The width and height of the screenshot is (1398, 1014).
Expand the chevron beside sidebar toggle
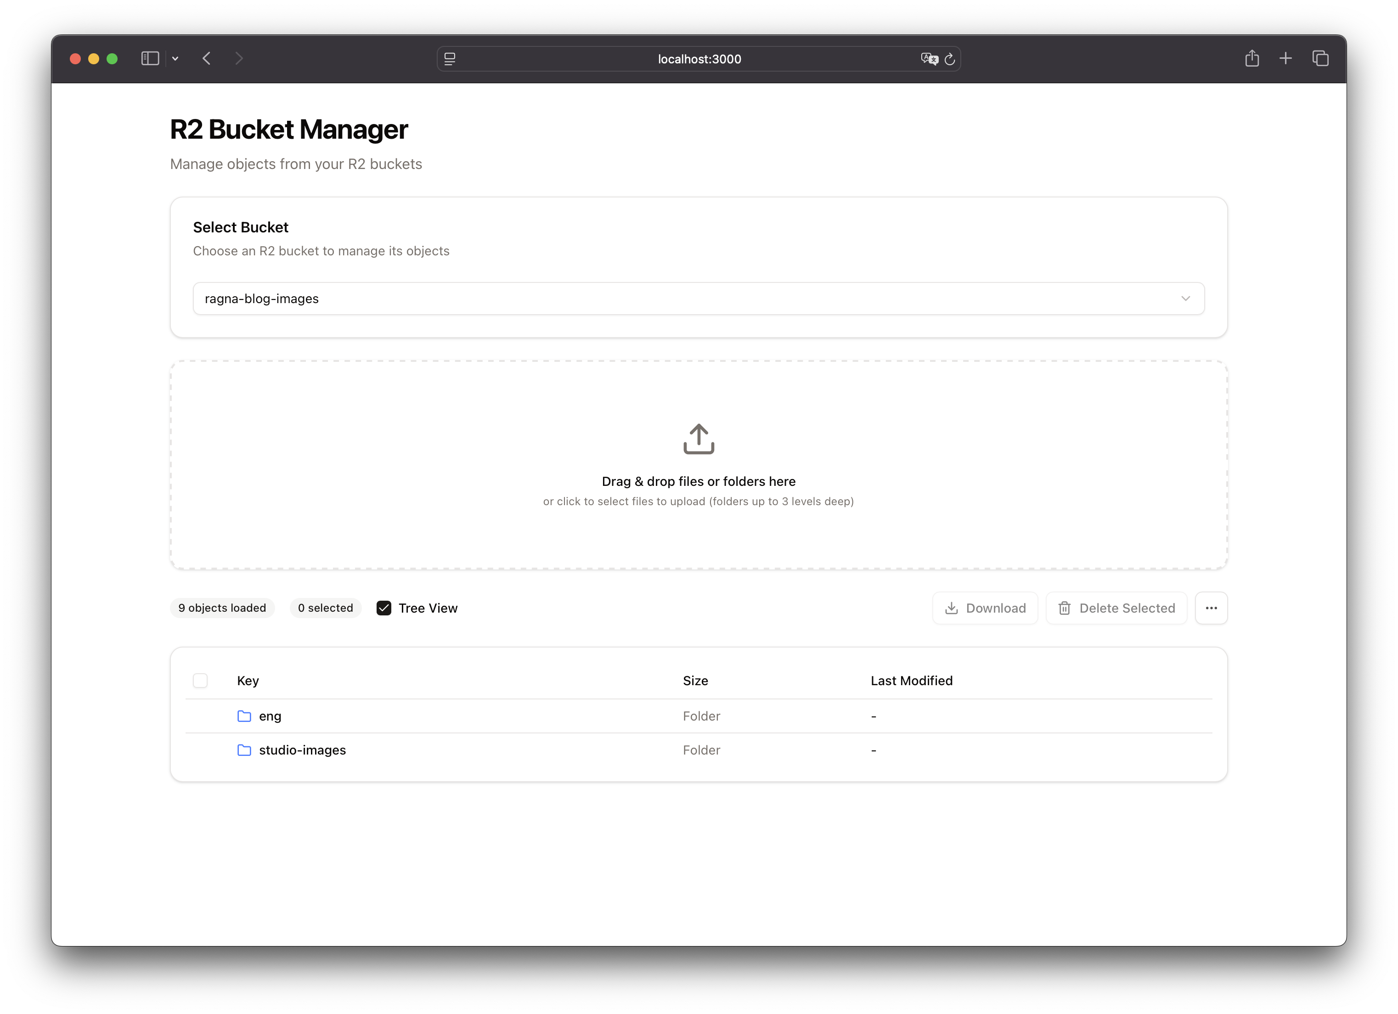[x=176, y=58]
